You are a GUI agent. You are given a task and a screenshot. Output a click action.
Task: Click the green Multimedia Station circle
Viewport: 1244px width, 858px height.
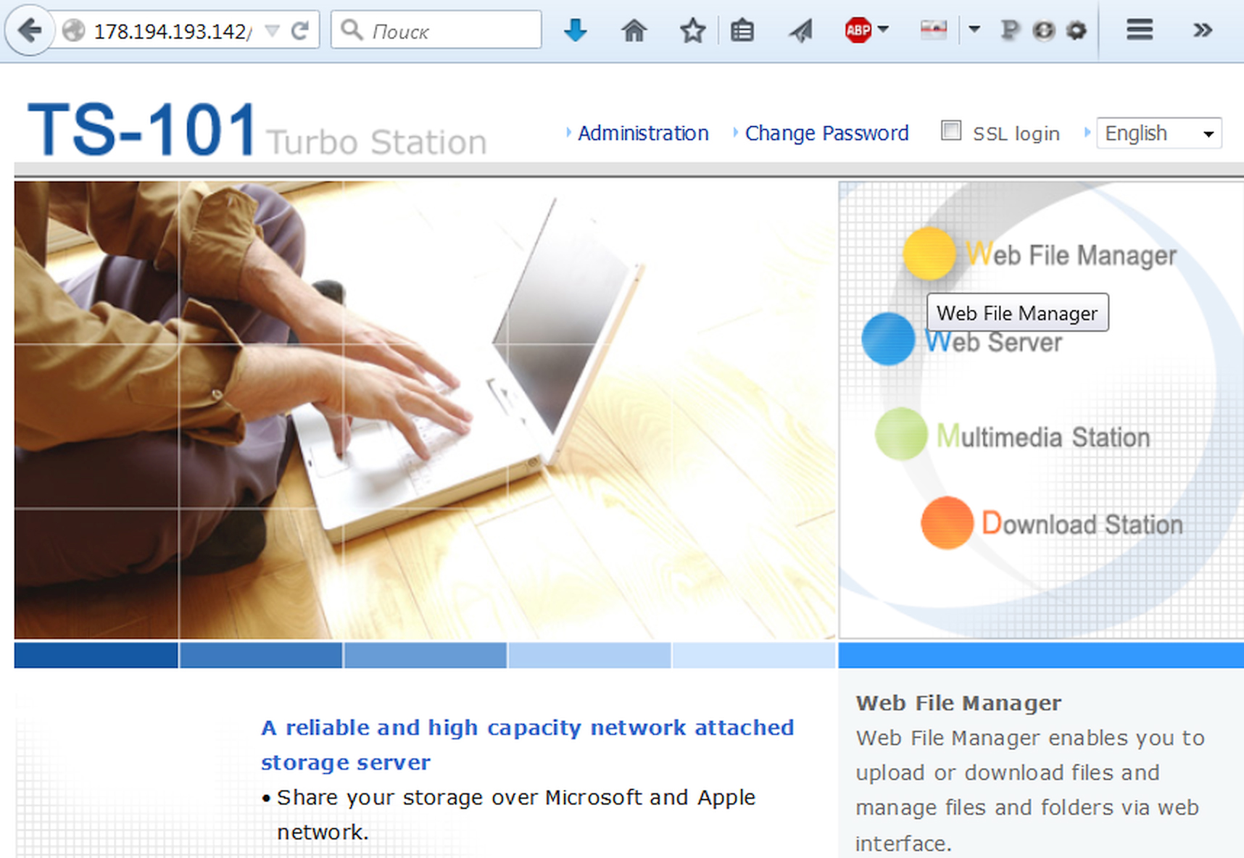coord(901,434)
